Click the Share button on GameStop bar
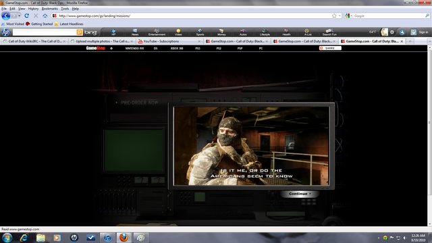The width and height of the screenshot is (432, 243). 330,48
